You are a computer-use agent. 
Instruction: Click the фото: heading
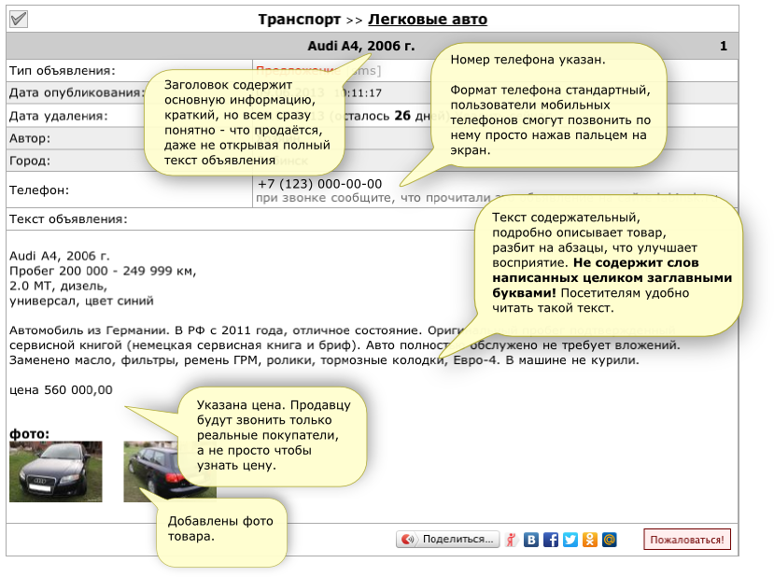pyautogui.click(x=30, y=434)
